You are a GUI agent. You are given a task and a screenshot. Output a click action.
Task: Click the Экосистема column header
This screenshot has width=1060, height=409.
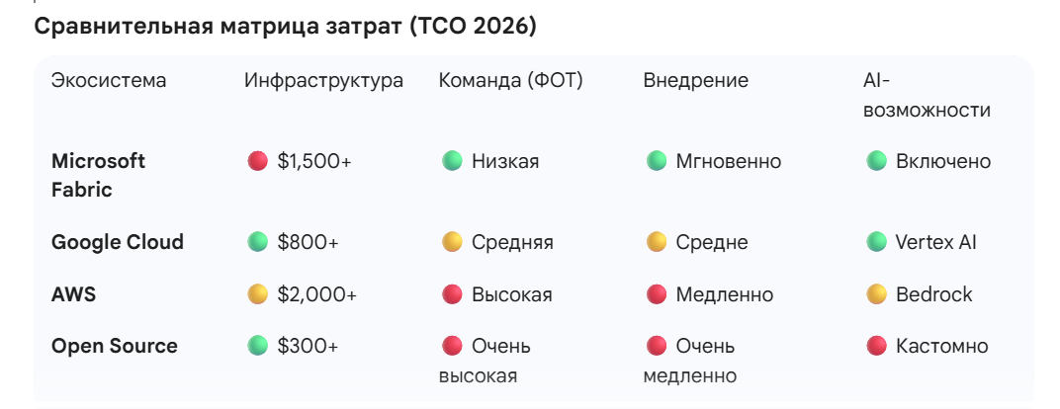pos(109,81)
